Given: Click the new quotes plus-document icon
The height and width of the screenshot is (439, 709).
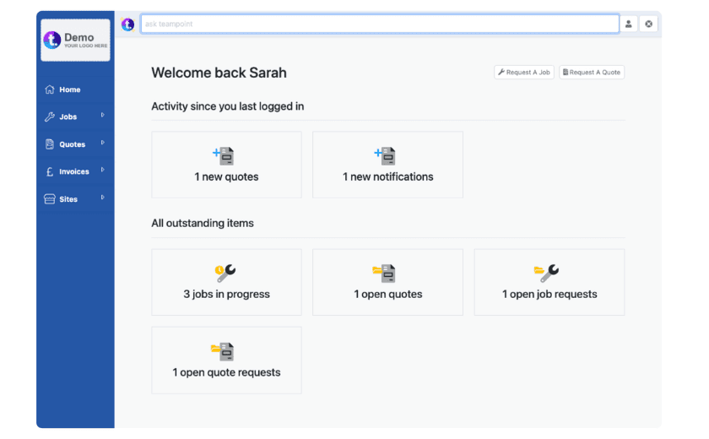Looking at the screenshot, I should pyautogui.click(x=224, y=156).
